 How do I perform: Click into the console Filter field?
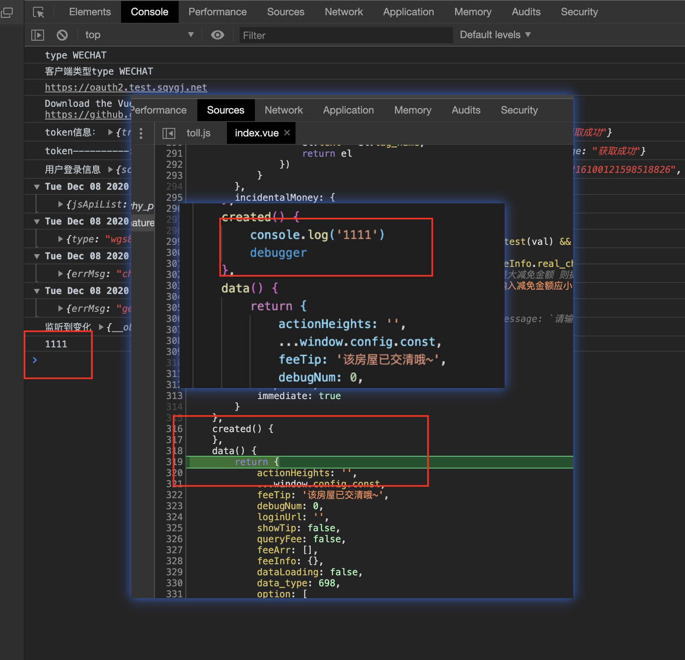pos(345,36)
